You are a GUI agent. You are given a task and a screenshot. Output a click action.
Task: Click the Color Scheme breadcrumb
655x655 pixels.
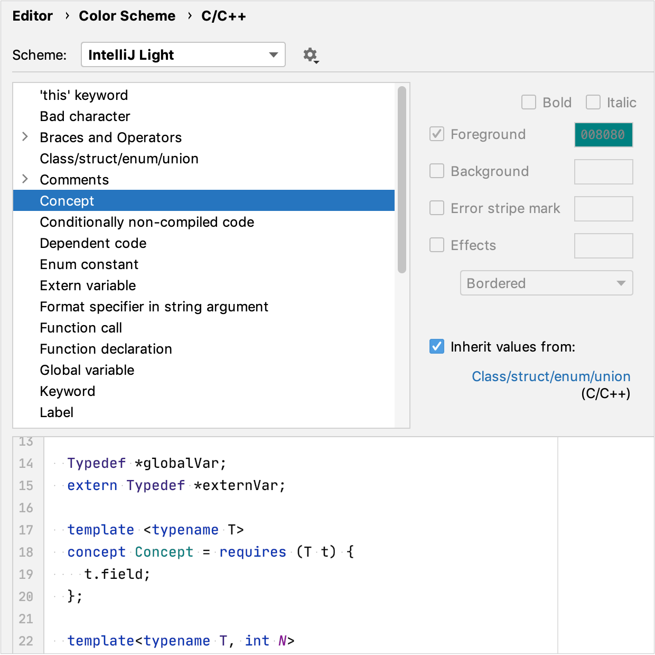[x=127, y=16]
